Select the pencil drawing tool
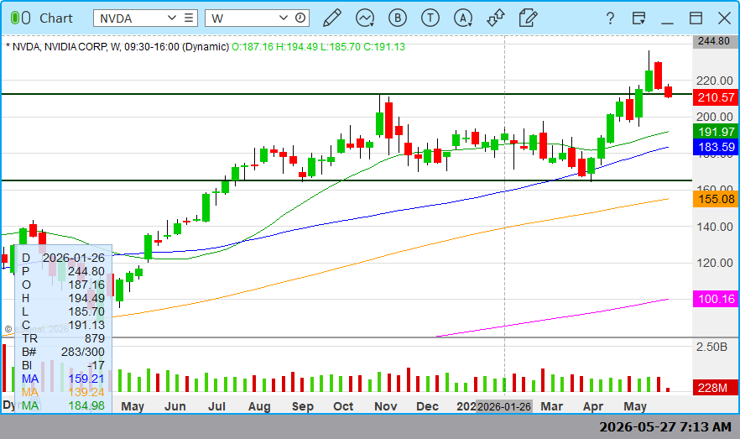 coord(332,18)
